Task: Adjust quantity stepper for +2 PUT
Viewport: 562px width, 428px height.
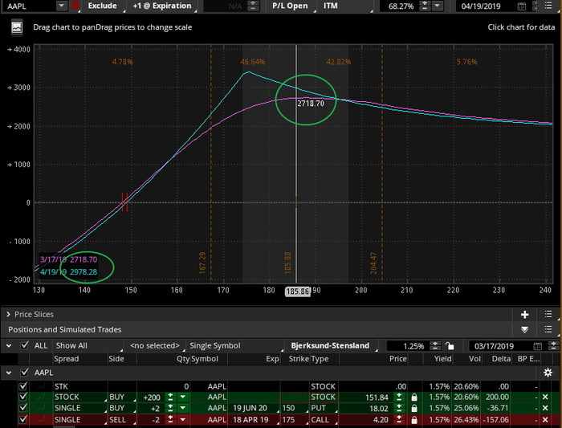Action: point(170,408)
